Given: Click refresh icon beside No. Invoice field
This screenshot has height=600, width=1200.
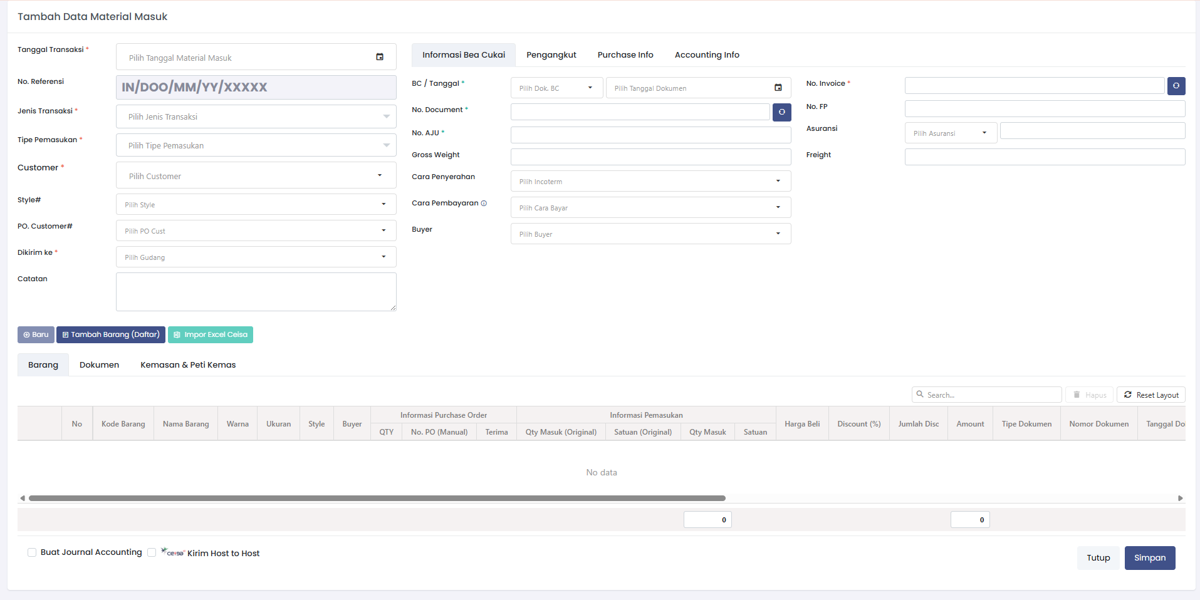Looking at the screenshot, I should [1176, 86].
